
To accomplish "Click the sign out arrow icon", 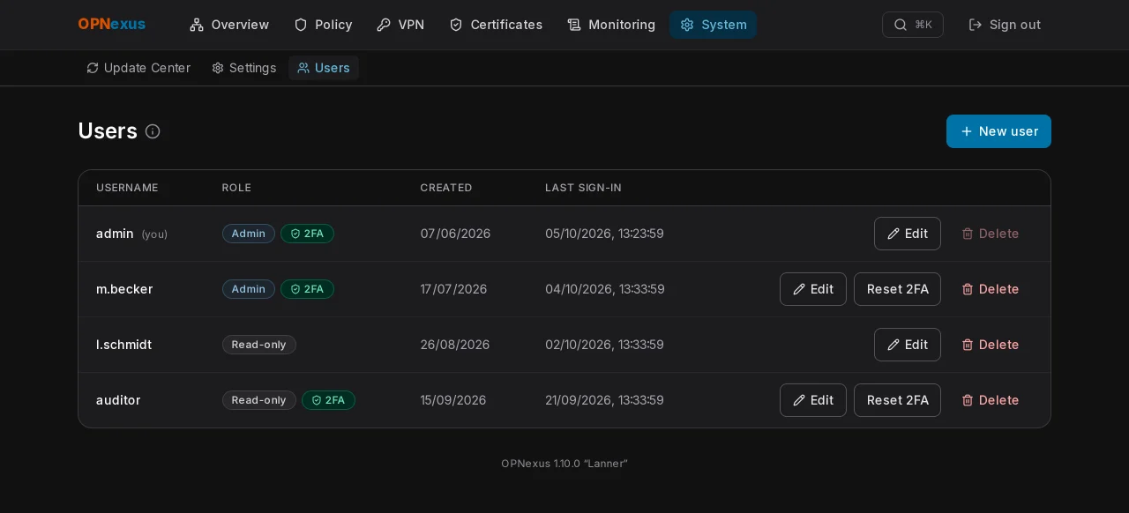I will coord(976,25).
